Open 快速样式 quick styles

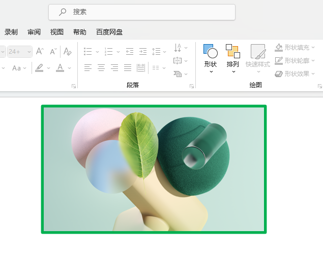click(258, 58)
